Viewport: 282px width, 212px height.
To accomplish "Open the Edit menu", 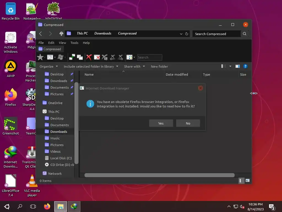I will 51,43.
